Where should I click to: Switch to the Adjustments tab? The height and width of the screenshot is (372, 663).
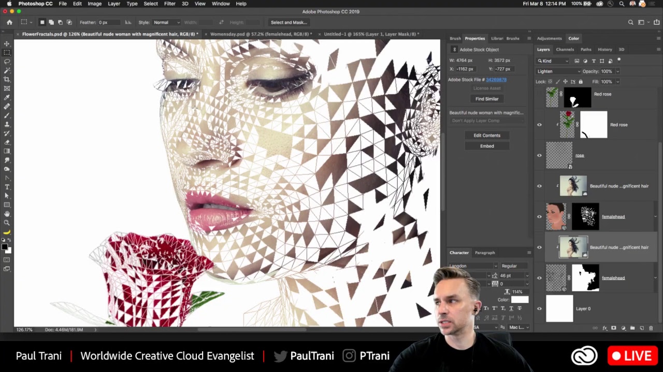point(549,38)
